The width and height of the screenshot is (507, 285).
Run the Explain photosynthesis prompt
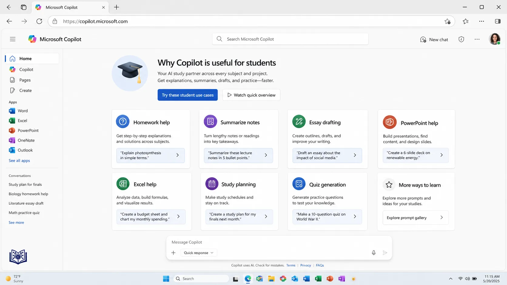click(150, 155)
